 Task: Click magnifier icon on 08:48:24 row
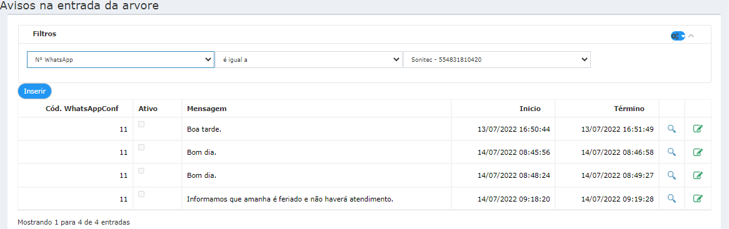tap(671, 175)
